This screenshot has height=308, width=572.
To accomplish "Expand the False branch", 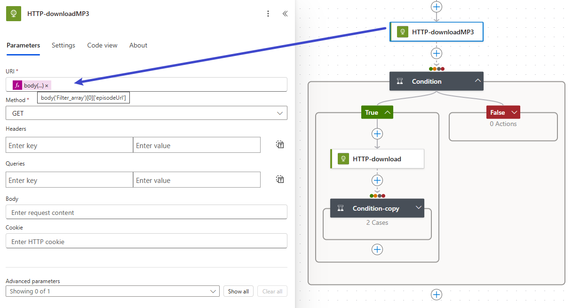I will [514, 112].
